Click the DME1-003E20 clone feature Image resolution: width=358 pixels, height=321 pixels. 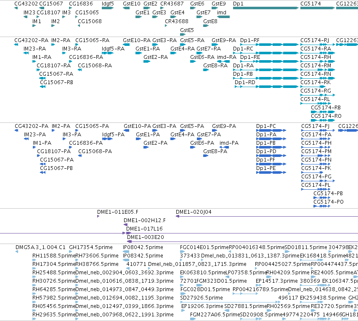[242, 241]
